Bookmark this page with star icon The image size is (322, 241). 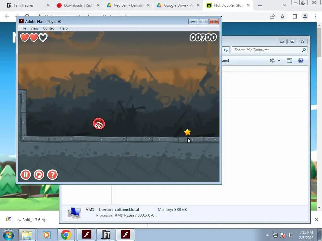(282, 16)
